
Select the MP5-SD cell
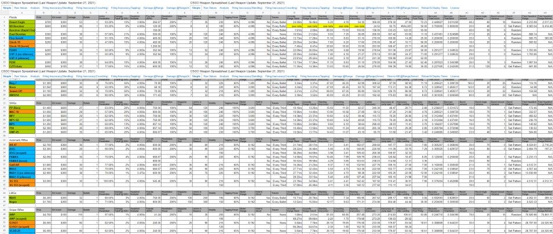[x=21, y=120]
